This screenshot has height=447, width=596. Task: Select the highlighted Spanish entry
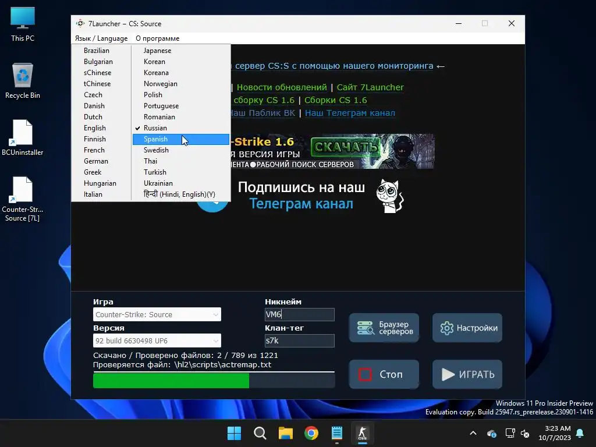[181, 139]
